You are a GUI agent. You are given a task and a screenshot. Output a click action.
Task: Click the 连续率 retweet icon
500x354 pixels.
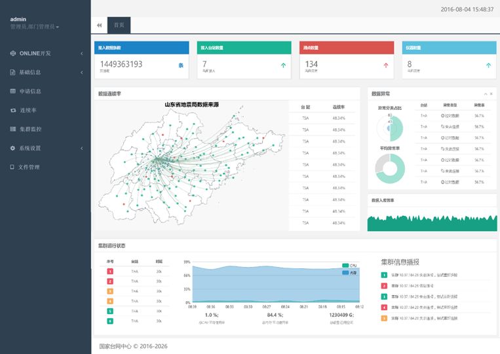(x=13, y=110)
